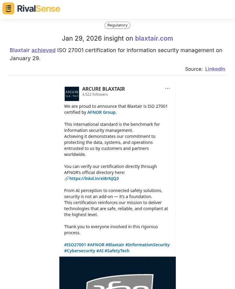Click the ARCURE BLAXTAIR account name
This screenshot has width=235, height=289.
tap(103, 89)
